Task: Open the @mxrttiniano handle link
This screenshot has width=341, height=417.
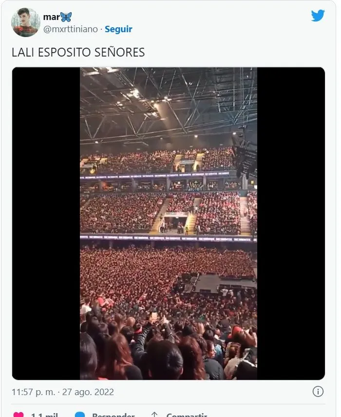Action: [70, 29]
